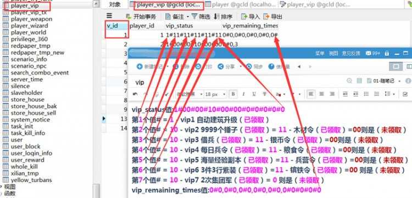Image resolution: width=412 pixels, height=198 pixels.
Task: Select the player_wizard table in the tree
Action: pos(29,26)
